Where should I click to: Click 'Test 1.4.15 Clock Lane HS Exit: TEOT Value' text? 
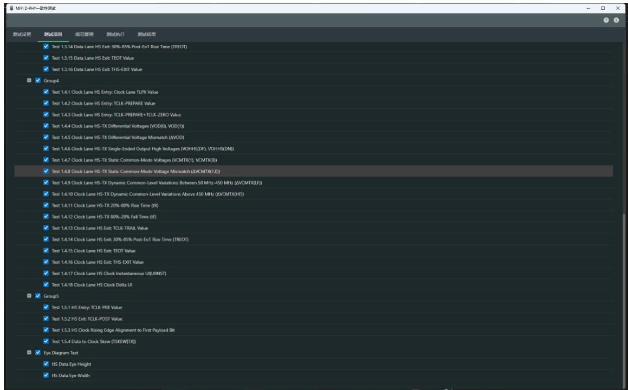coord(93,251)
